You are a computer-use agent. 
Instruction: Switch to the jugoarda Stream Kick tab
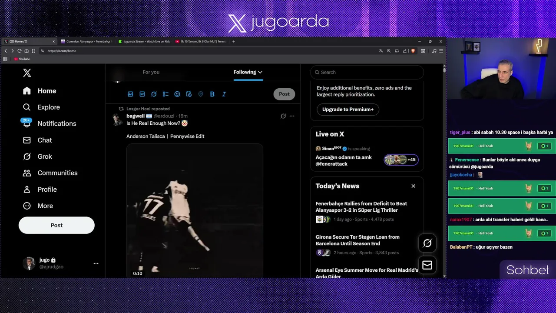(x=144, y=42)
